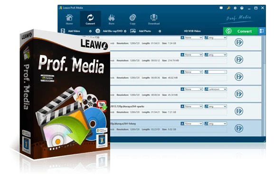Click Add Video button
275x187 pixels.
click(74, 31)
